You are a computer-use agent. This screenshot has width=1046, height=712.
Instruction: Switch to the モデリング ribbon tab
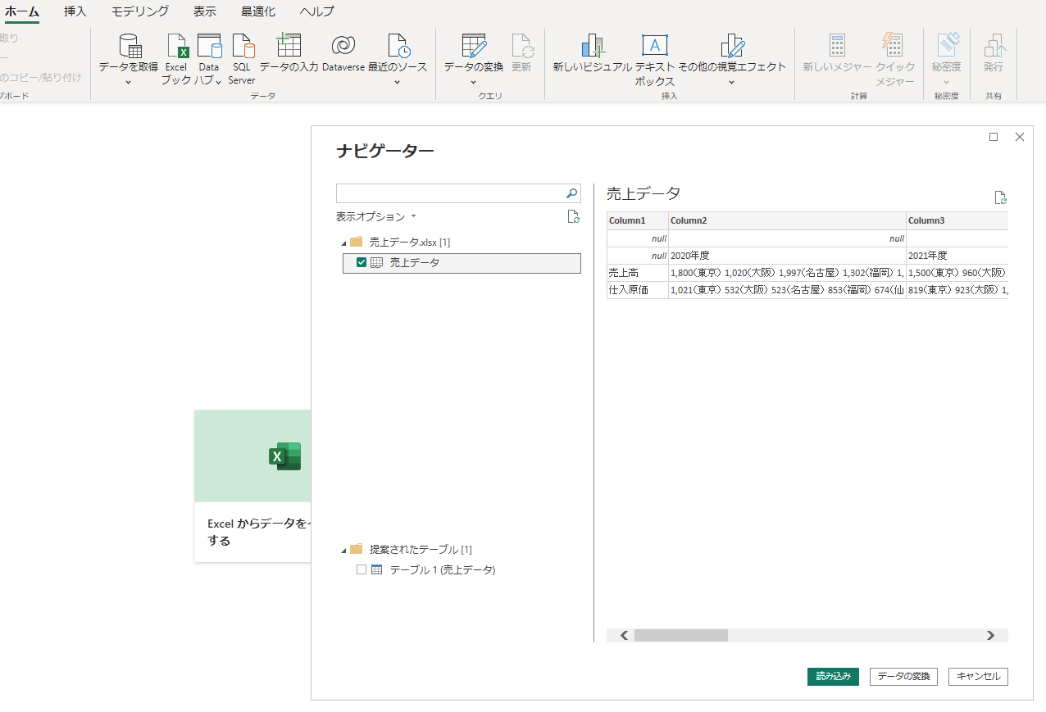click(x=140, y=11)
